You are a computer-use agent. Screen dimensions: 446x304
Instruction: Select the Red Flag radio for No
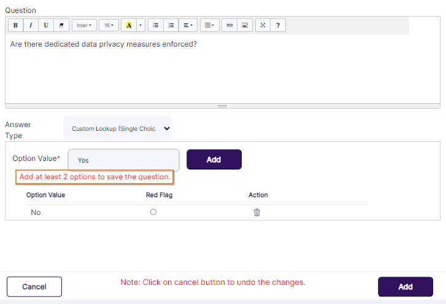point(153,212)
